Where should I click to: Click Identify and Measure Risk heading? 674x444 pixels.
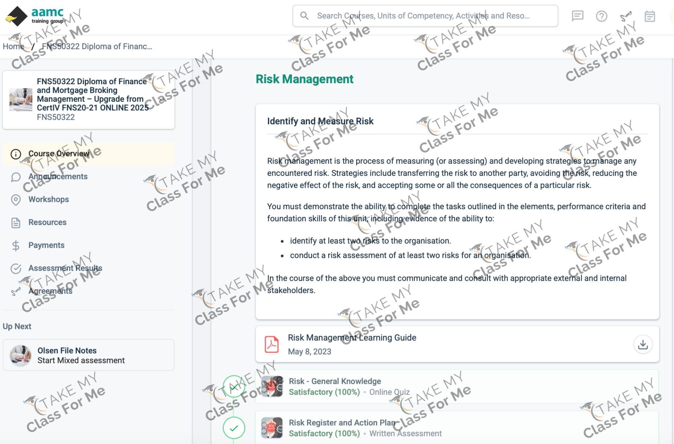[x=320, y=121]
